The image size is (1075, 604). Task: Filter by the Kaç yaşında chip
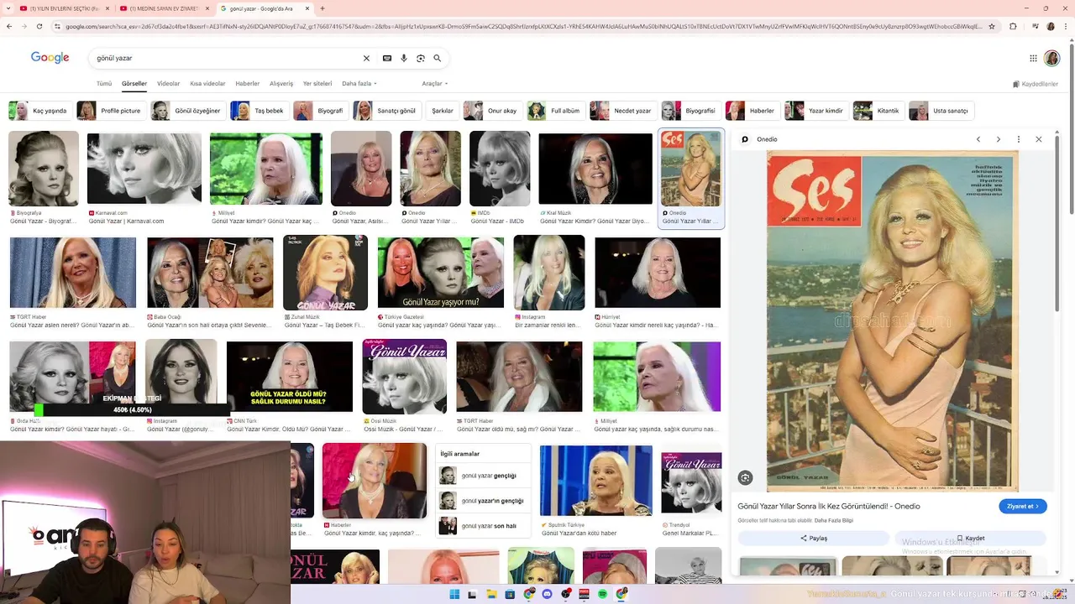click(x=40, y=111)
